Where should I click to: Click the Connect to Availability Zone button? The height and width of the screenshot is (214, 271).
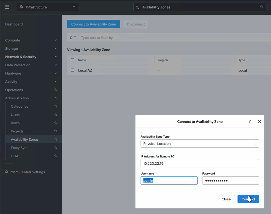94,24
